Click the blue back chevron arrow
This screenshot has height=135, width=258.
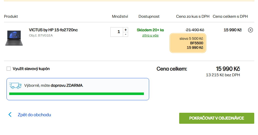pyautogui.click(x=10, y=115)
